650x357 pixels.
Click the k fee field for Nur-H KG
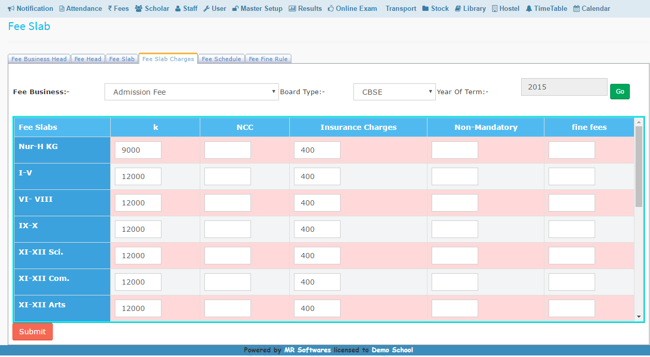pos(138,150)
